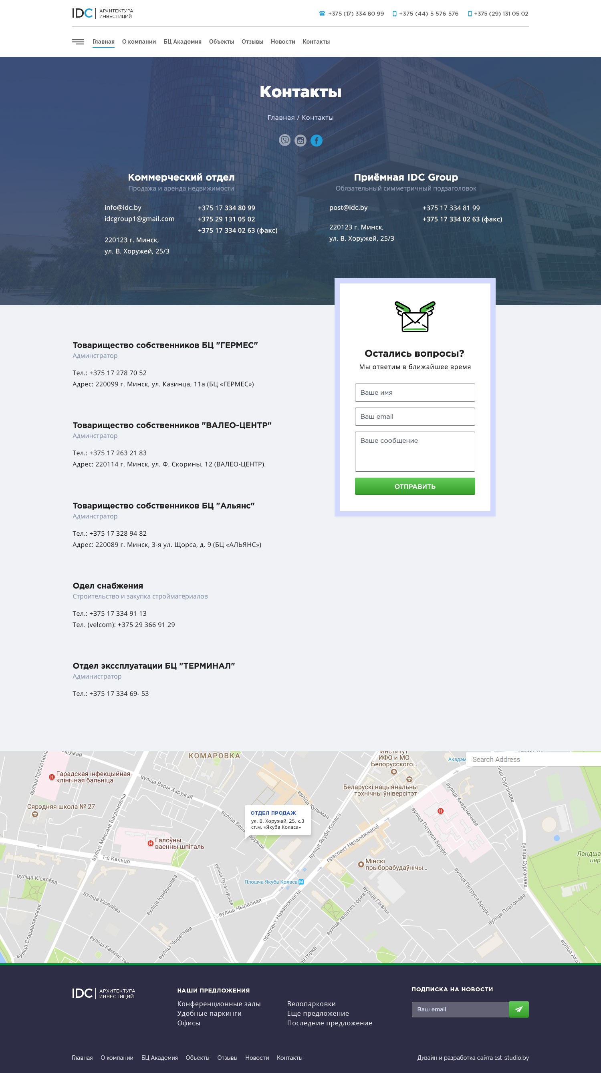Screen dimensions: 601x1073
Task: Go to О компании menu item
Action: (139, 42)
